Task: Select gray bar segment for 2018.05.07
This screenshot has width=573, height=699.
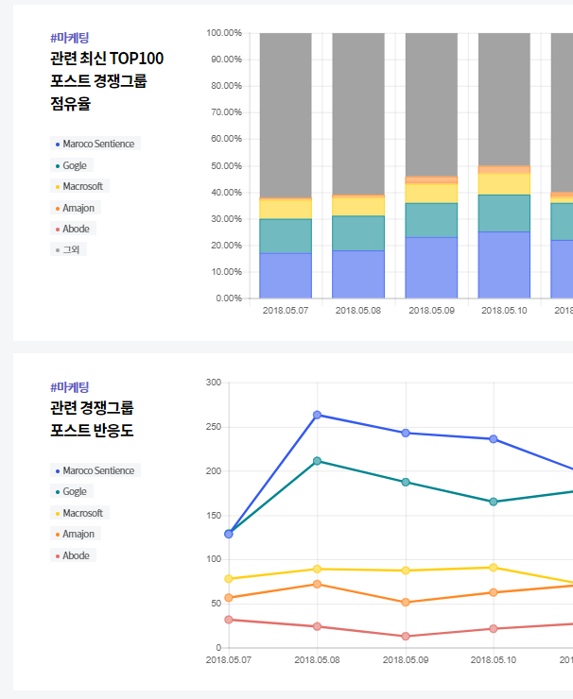Action: click(x=286, y=115)
